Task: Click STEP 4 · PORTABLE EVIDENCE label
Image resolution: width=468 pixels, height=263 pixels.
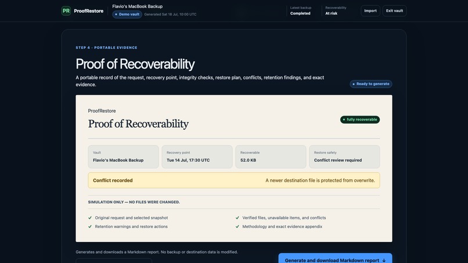Action: pyautogui.click(x=107, y=48)
